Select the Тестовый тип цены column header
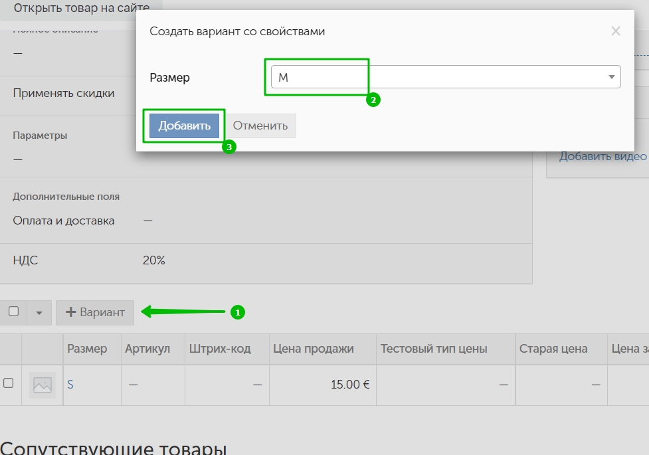This screenshot has width=649, height=455. click(436, 349)
